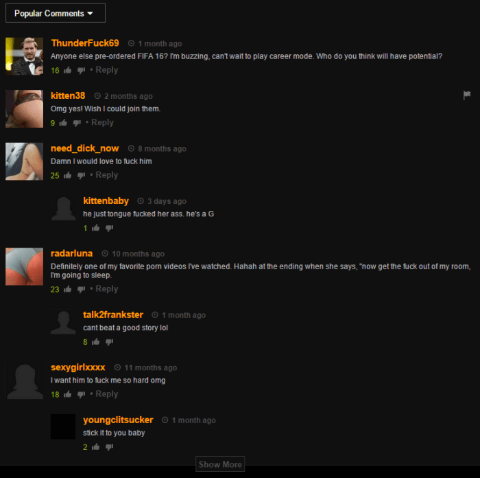Thumbs down the last reply with 2 votes
The height and width of the screenshot is (478, 480).
[x=109, y=447]
